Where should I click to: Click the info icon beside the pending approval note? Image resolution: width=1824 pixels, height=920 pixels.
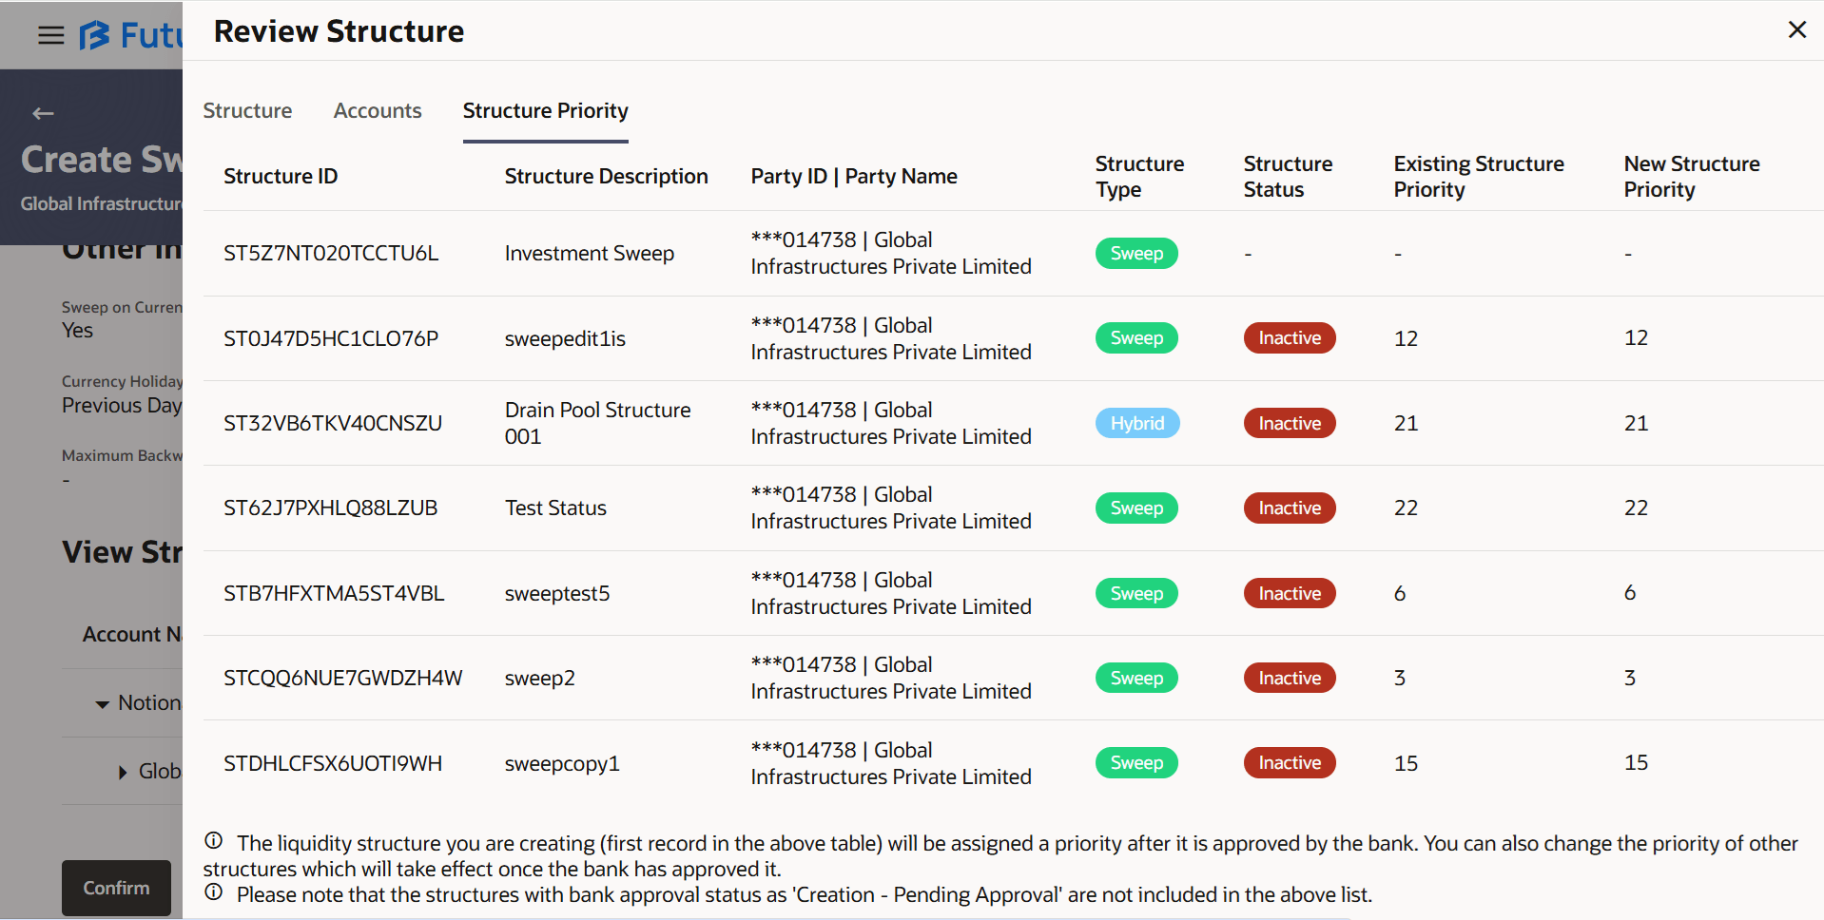pos(213,891)
